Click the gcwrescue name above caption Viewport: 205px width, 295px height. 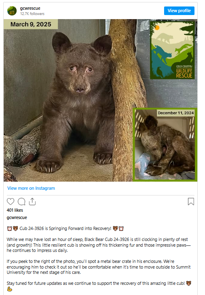(17, 218)
